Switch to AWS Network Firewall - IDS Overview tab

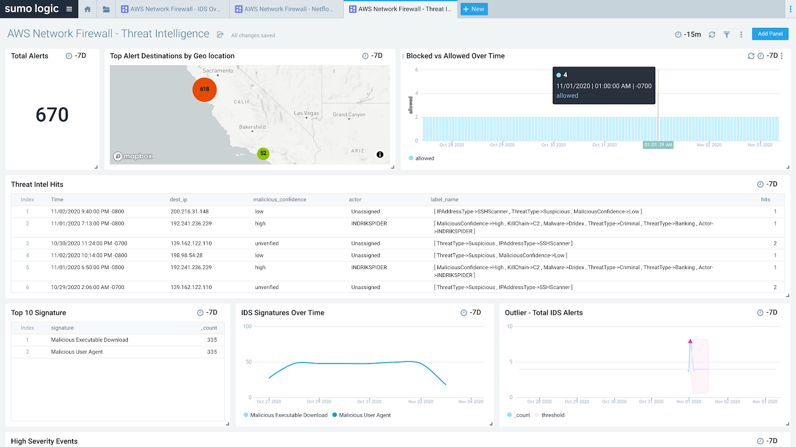172,9
